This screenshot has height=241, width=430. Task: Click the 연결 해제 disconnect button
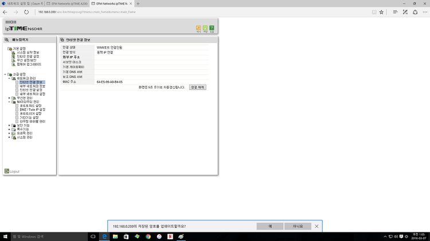coord(197,87)
